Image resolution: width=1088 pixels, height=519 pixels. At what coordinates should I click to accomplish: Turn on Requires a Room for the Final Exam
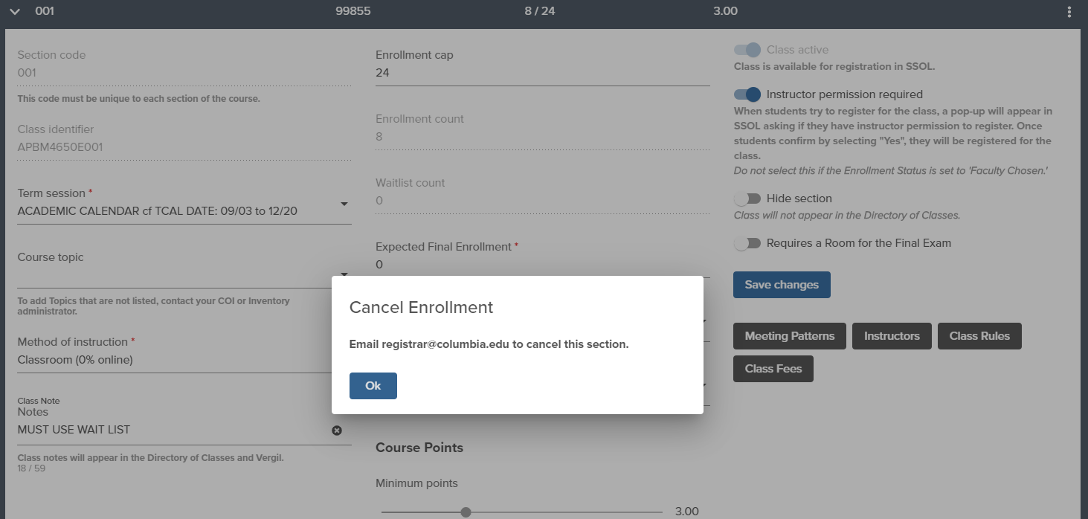point(747,243)
